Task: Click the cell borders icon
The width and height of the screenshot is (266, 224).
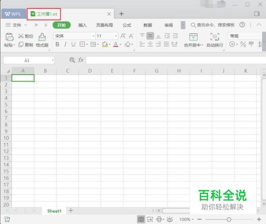Action: tap(82, 45)
